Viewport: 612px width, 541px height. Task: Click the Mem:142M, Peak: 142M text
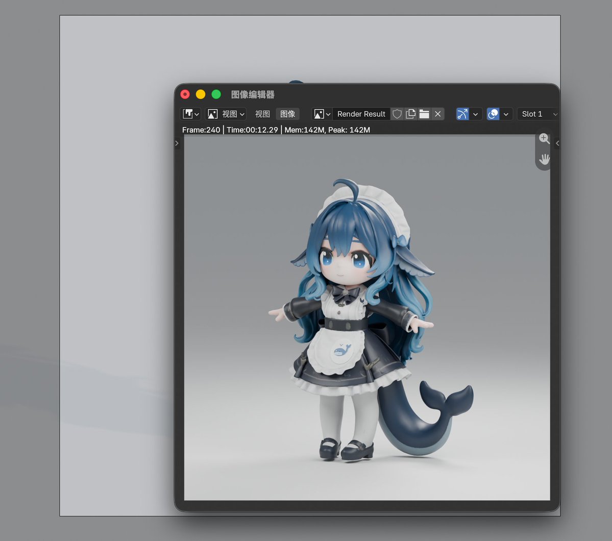tap(327, 130)
